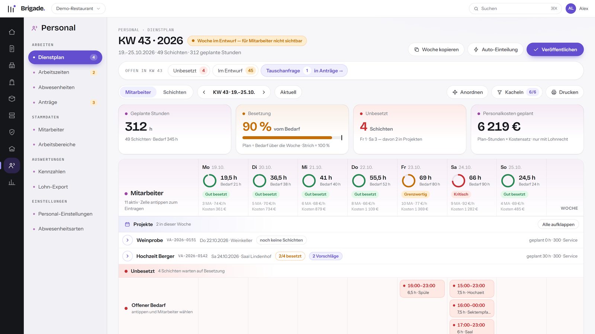Expand the Weinprobe project row
Viewport: 595px width, 334px height.
(x=128, y=240)
